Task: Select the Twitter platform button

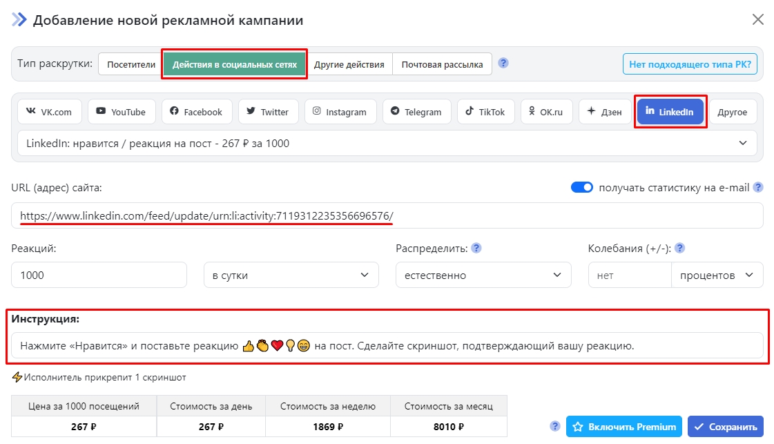Action: (x=268, y=112)
